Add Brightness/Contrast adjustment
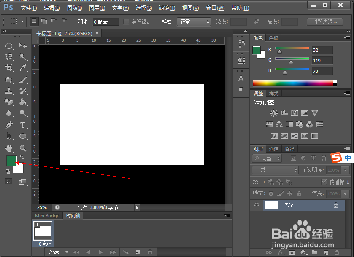Screen dimensions: 354x257 pos(274,113)
